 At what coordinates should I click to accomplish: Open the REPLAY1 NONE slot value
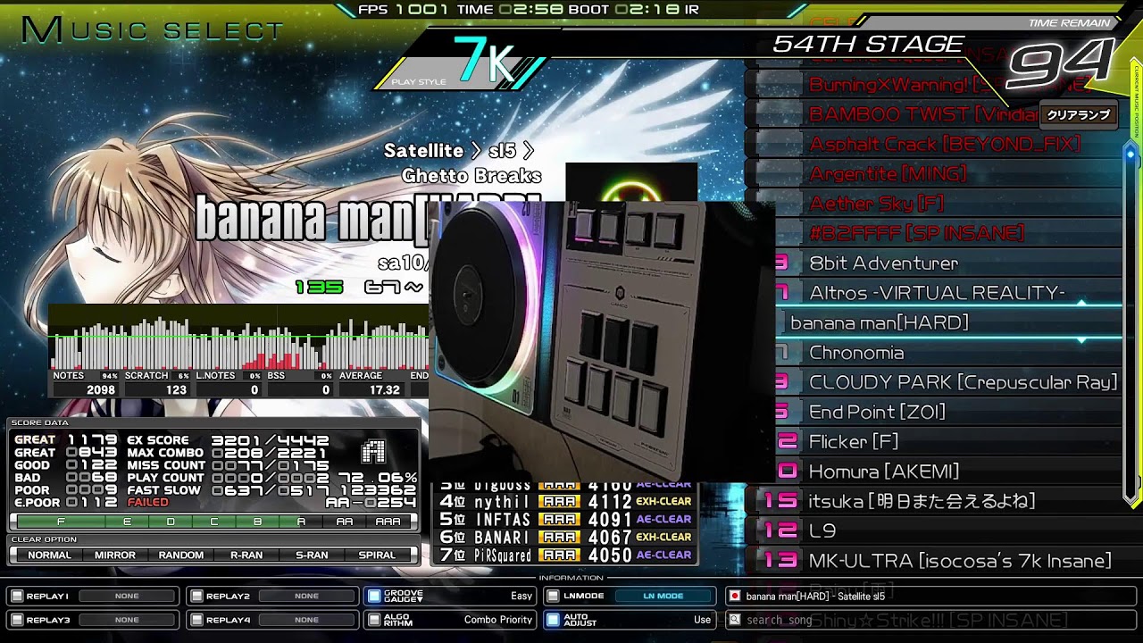[x=127, y=596]
